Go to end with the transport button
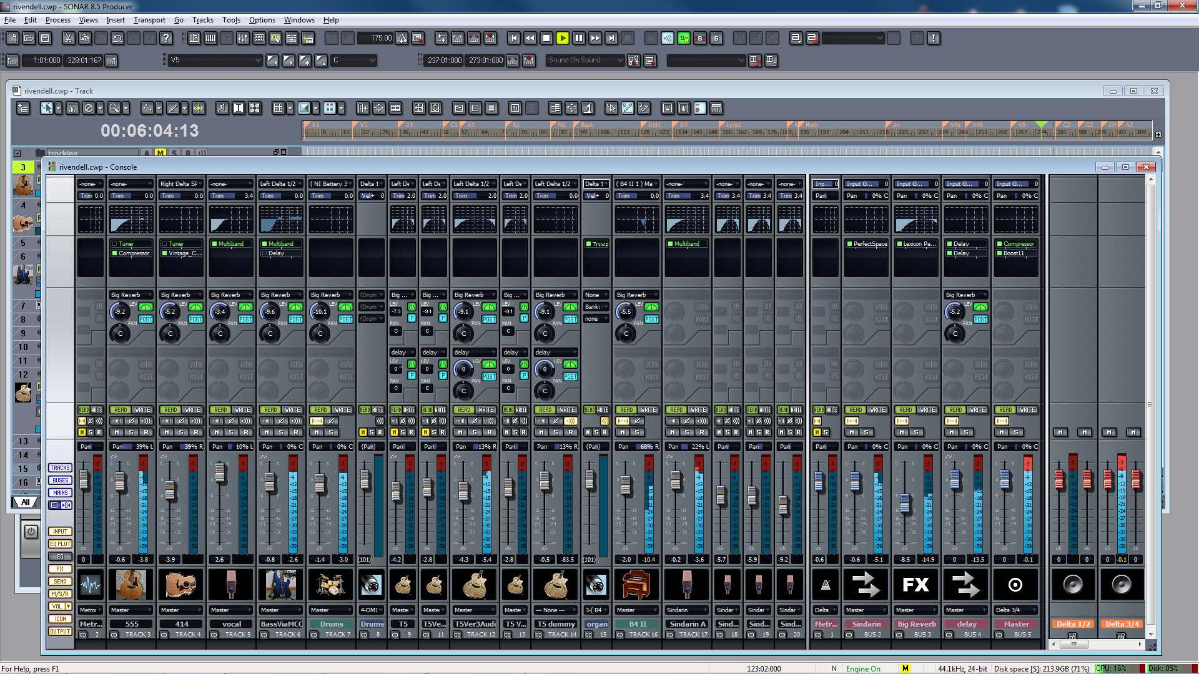Viewport: 1199px width, 674px height. tap(611, 38)
